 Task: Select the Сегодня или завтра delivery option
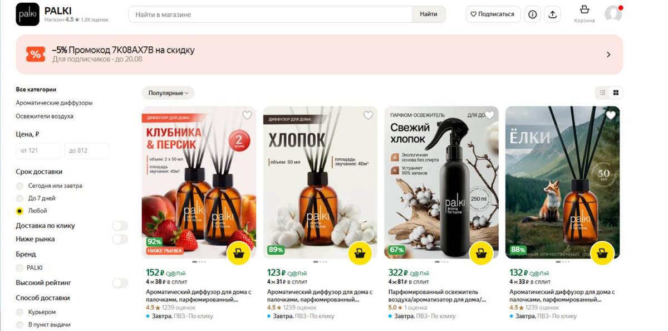click(x=20, y=186)
